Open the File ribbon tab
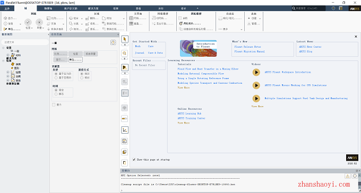Screen dimensions: 361x193 (x=7, y=8)
